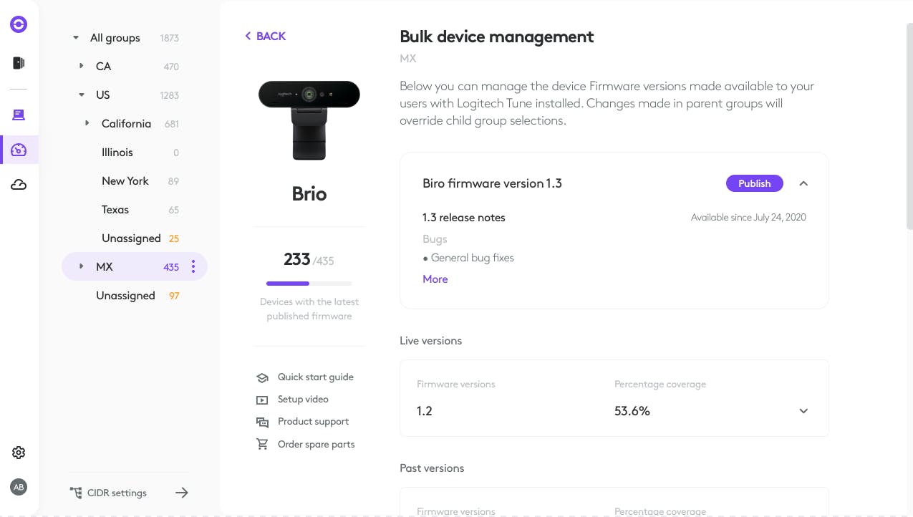Open the cloud icon in sidebar
This screenshot has height=517, width=913.
tap(19, 185)
